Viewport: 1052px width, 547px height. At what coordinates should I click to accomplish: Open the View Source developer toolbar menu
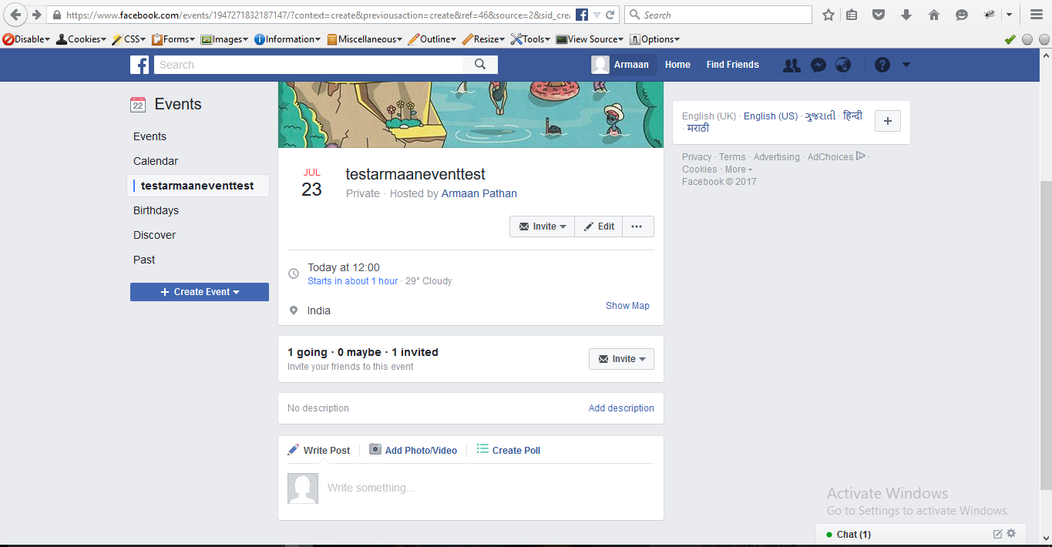tap(590, 39)
